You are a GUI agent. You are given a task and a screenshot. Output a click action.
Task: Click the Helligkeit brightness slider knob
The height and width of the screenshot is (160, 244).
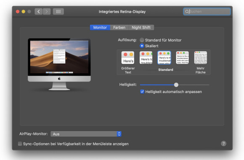coord(176,85)
